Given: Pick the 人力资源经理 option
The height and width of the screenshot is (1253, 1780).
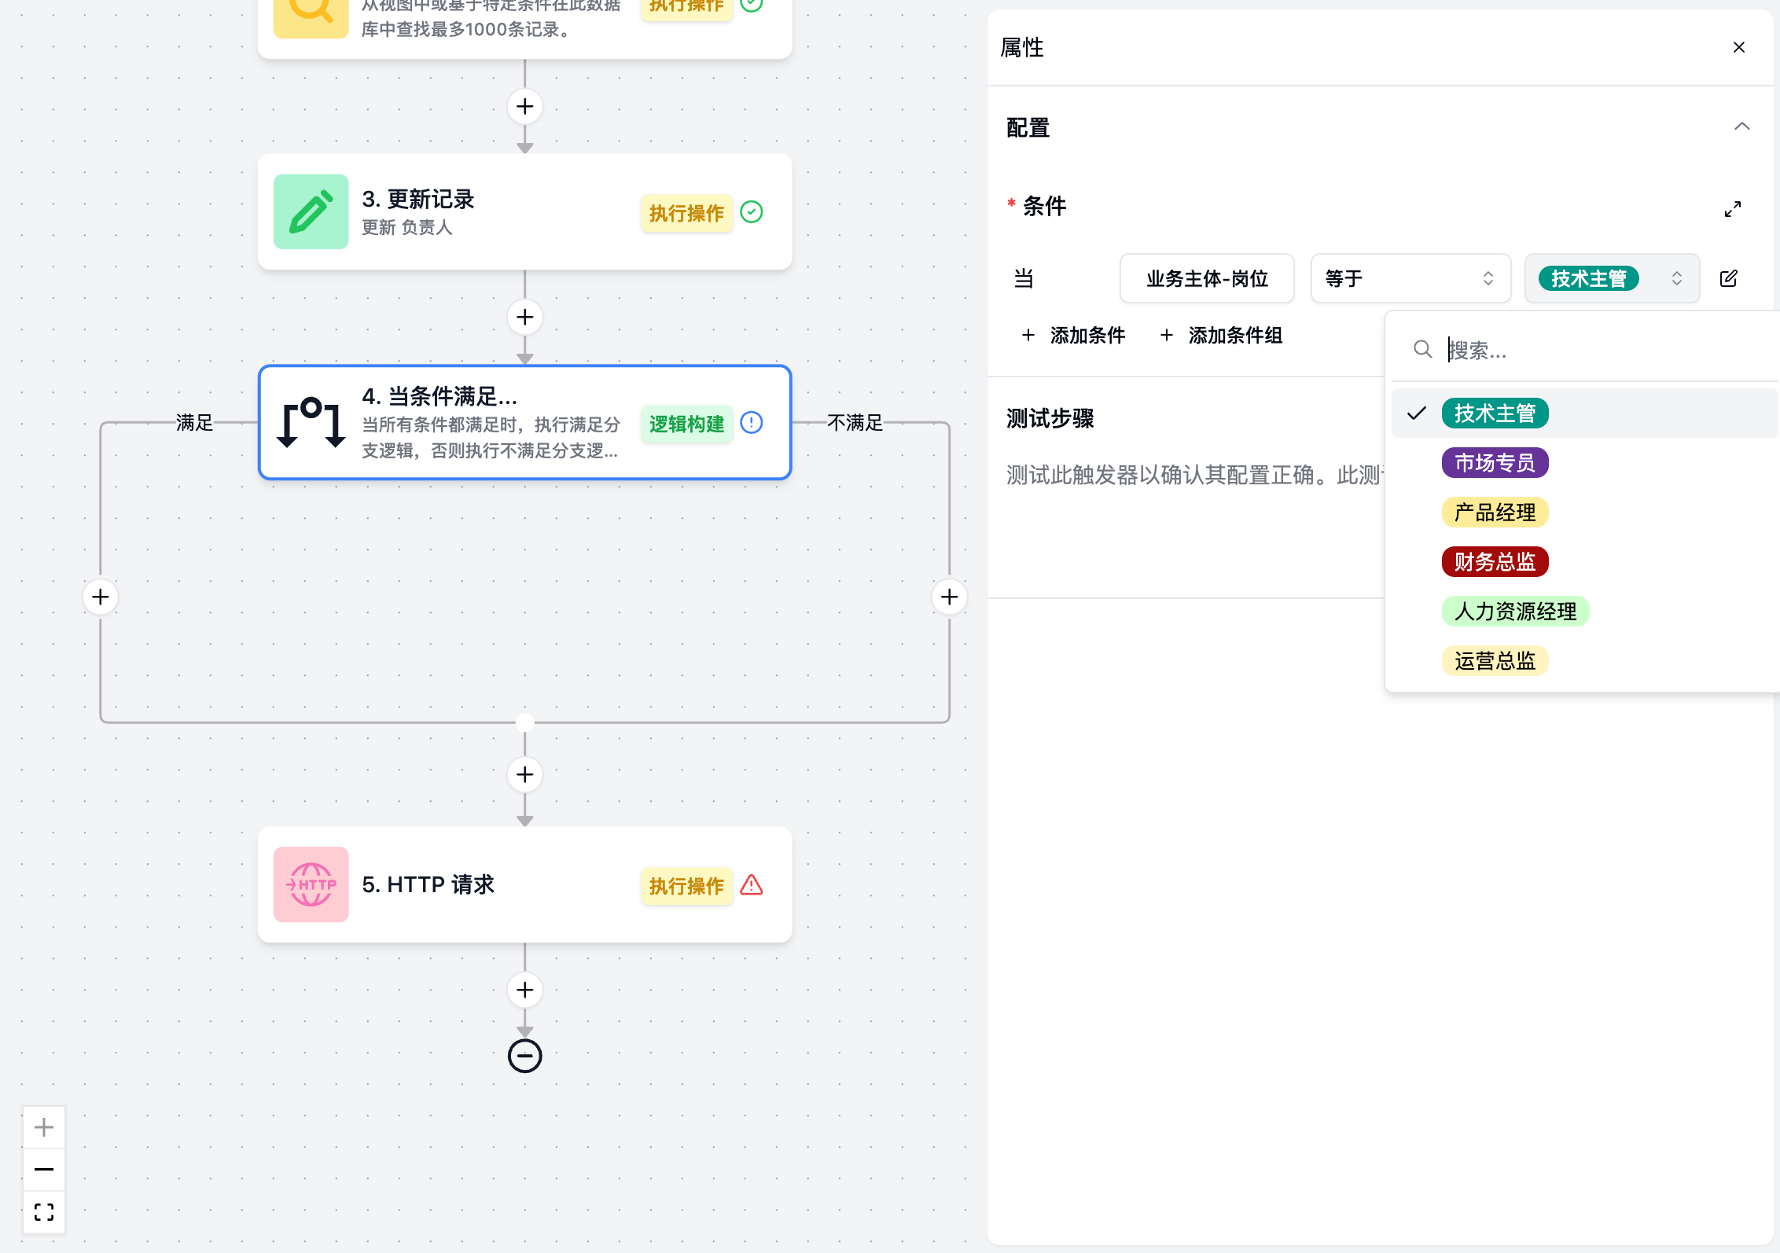Looking at the screenshot, I should coord(1514,612).
